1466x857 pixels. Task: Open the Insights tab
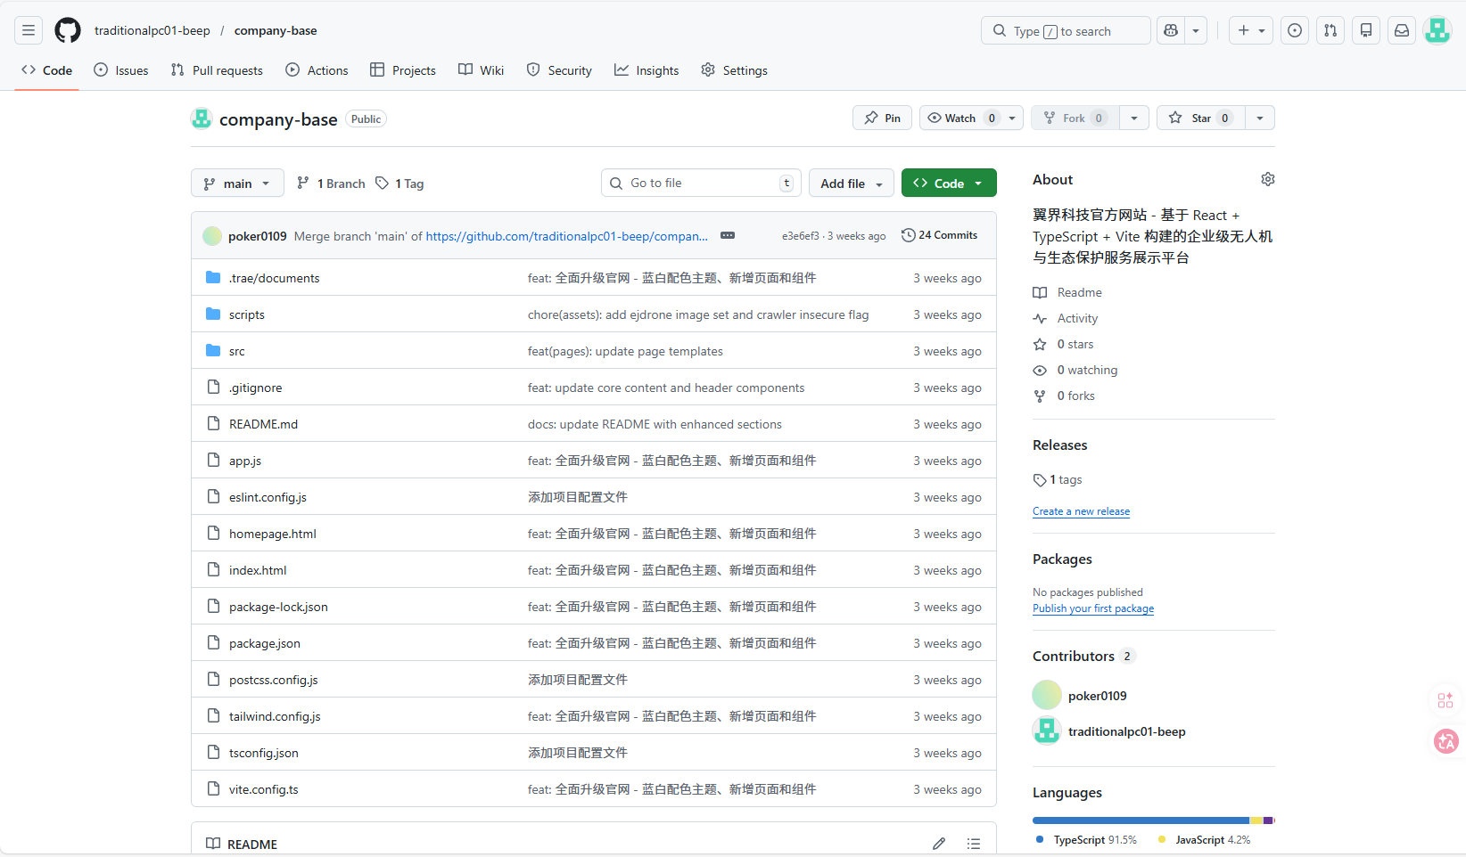pyautogui.click(x=647, y=70)
